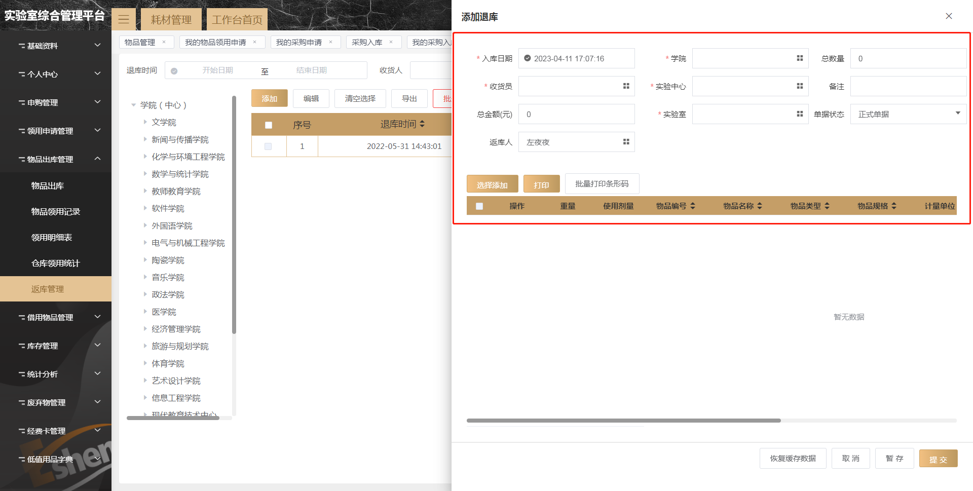Click the hamburger menu collapse icon

[x=124, y=20]
